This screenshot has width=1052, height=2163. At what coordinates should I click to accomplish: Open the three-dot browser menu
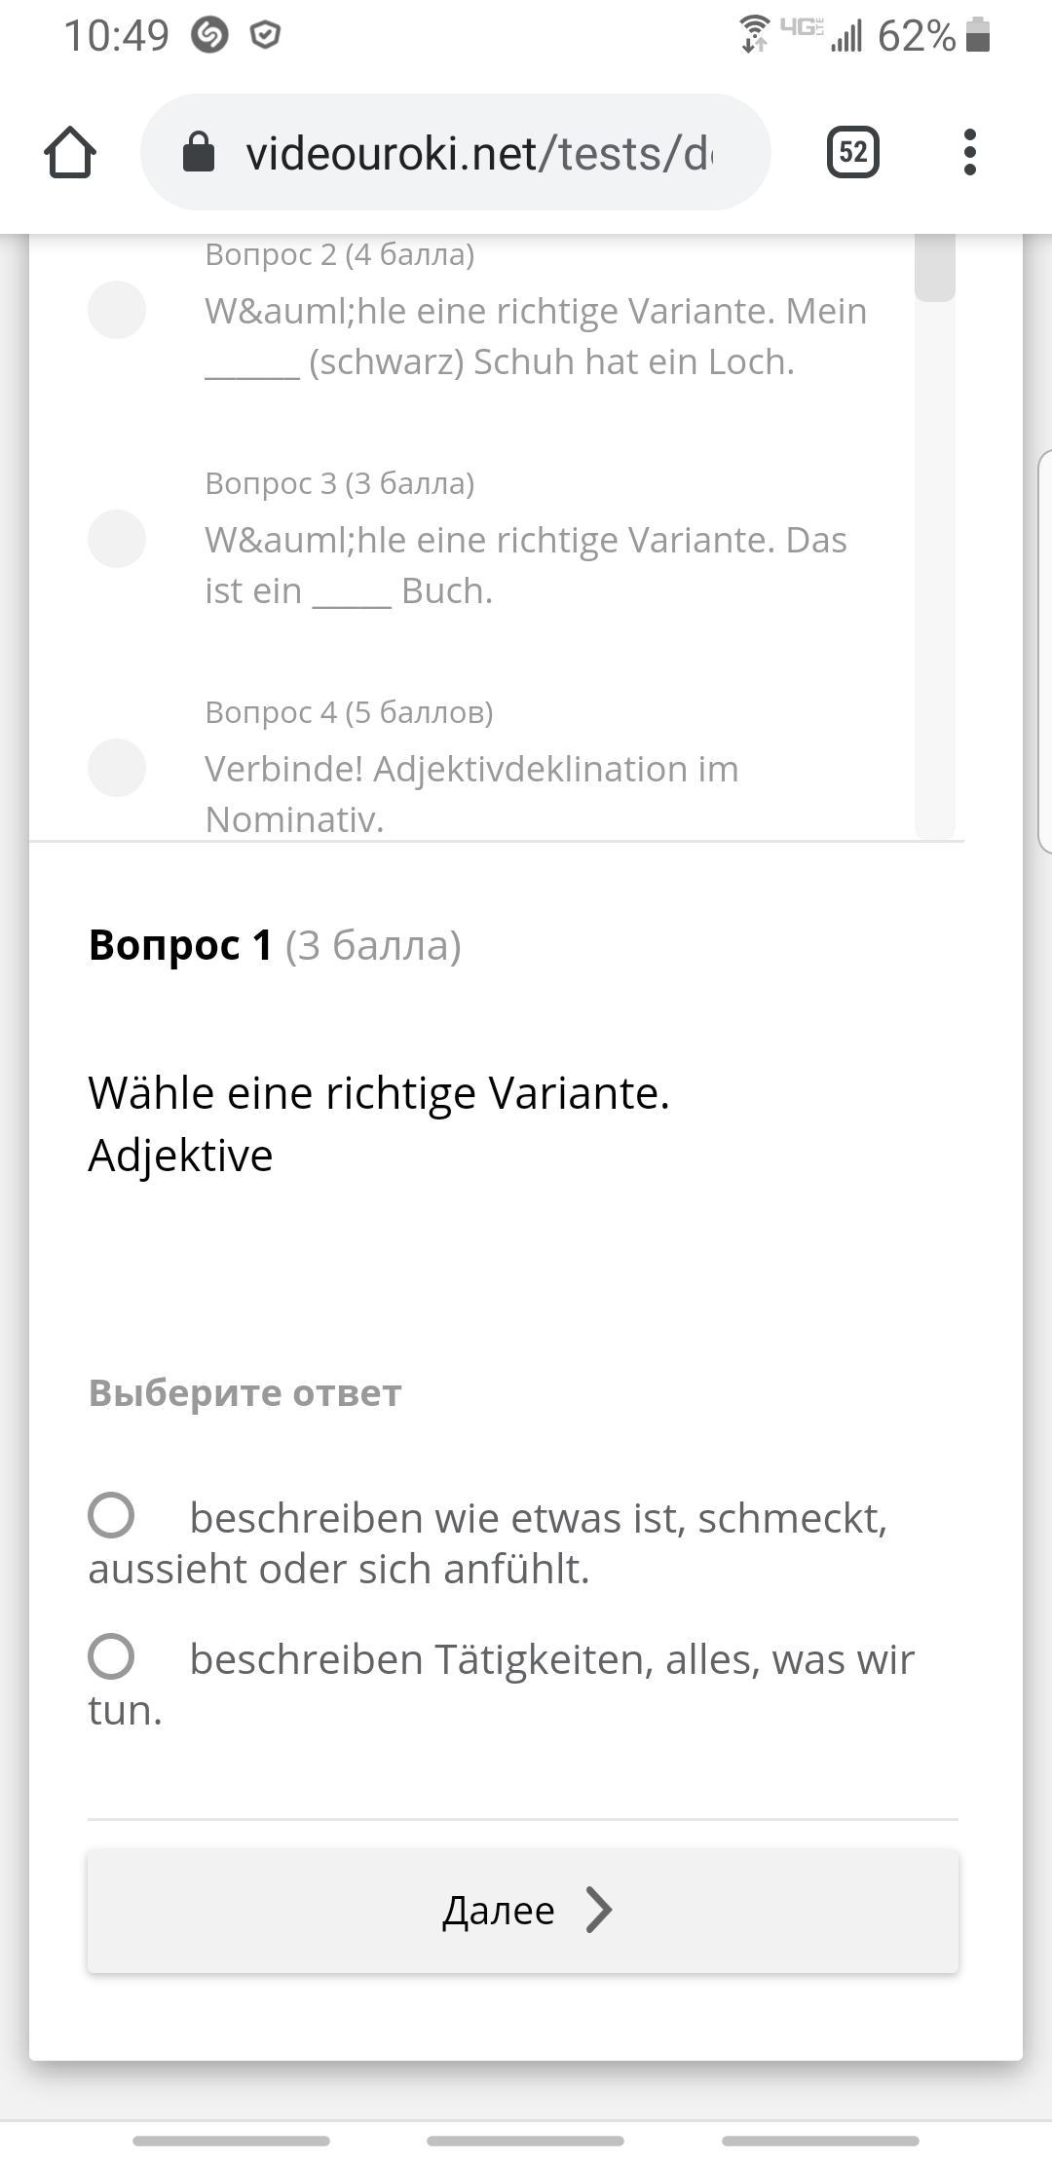pos(969,153)
